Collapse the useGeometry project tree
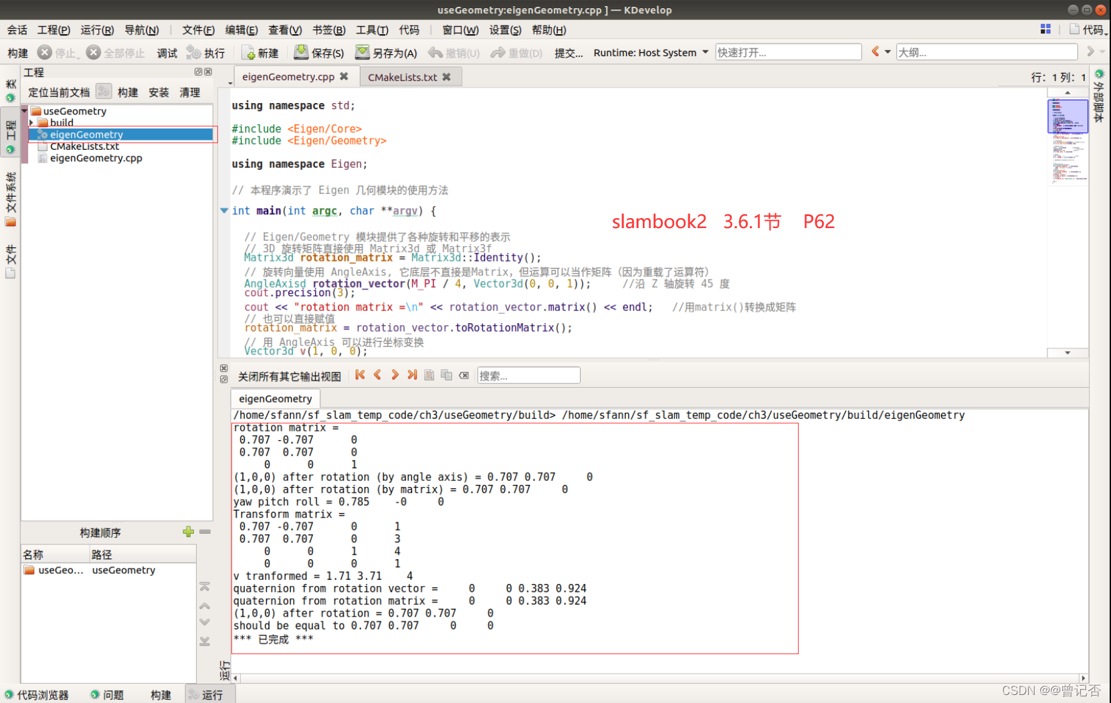The image size is (1111, 703). point(25,110)
